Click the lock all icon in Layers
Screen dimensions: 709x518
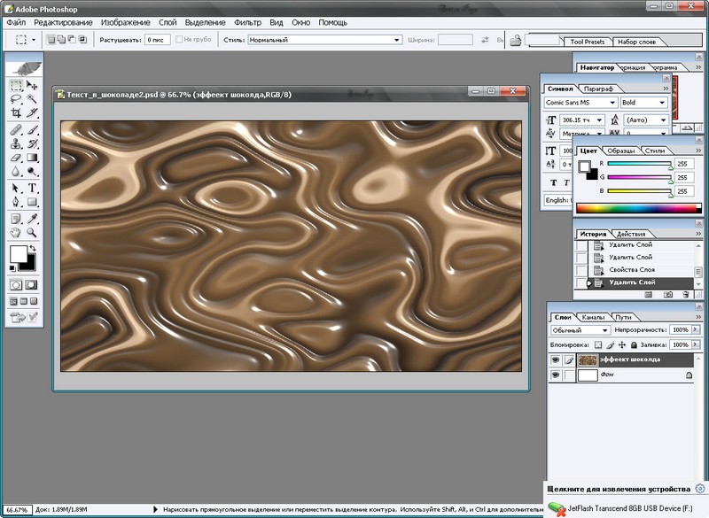coord(633,344)
